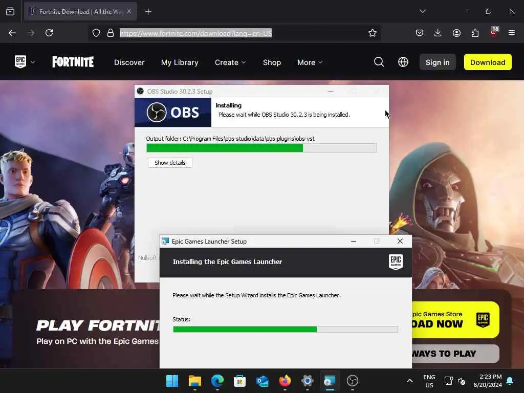The height and width of the screenshot is (393, 524).
Task: Reload the Fortnite page
Action: coord(49,33)
